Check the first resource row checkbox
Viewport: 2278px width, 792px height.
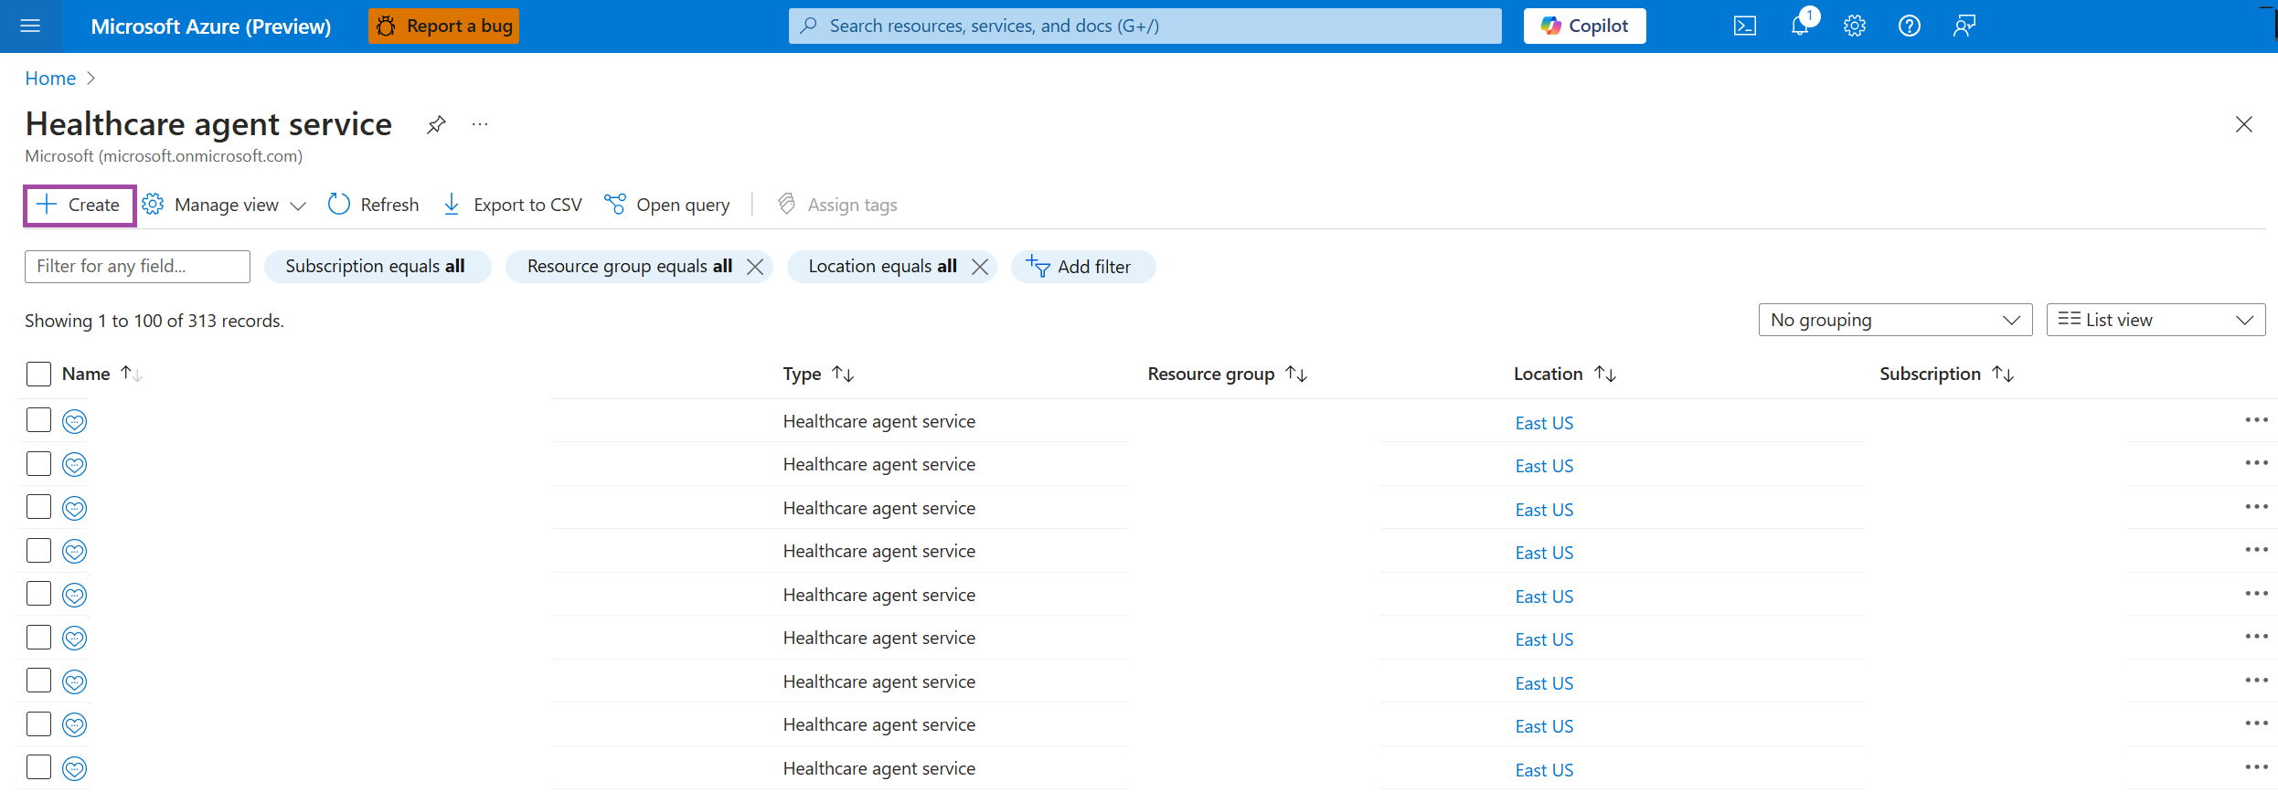(x=38, y=420)
